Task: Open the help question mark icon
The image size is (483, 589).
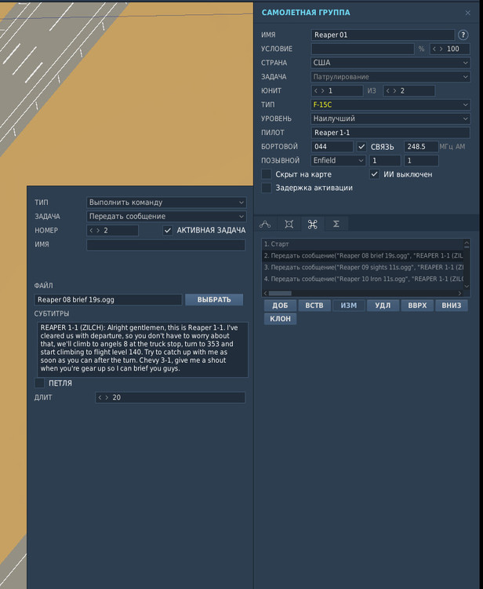Action: click(x=463, y=35)
